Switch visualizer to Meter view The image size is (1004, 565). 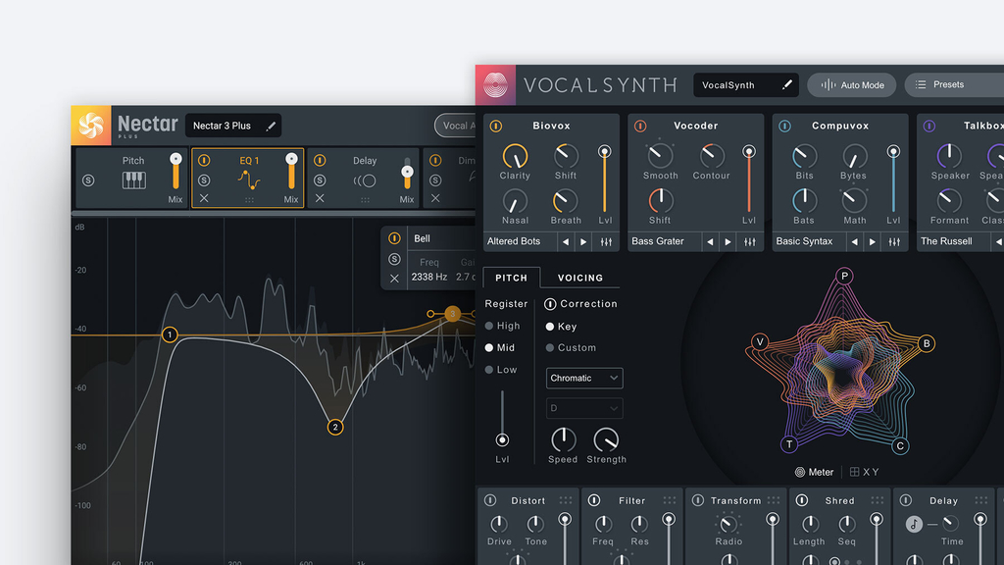point(815,472)
